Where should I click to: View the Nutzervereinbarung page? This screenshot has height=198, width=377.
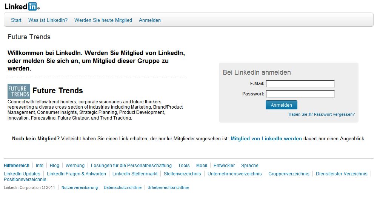tap(80, 187)
